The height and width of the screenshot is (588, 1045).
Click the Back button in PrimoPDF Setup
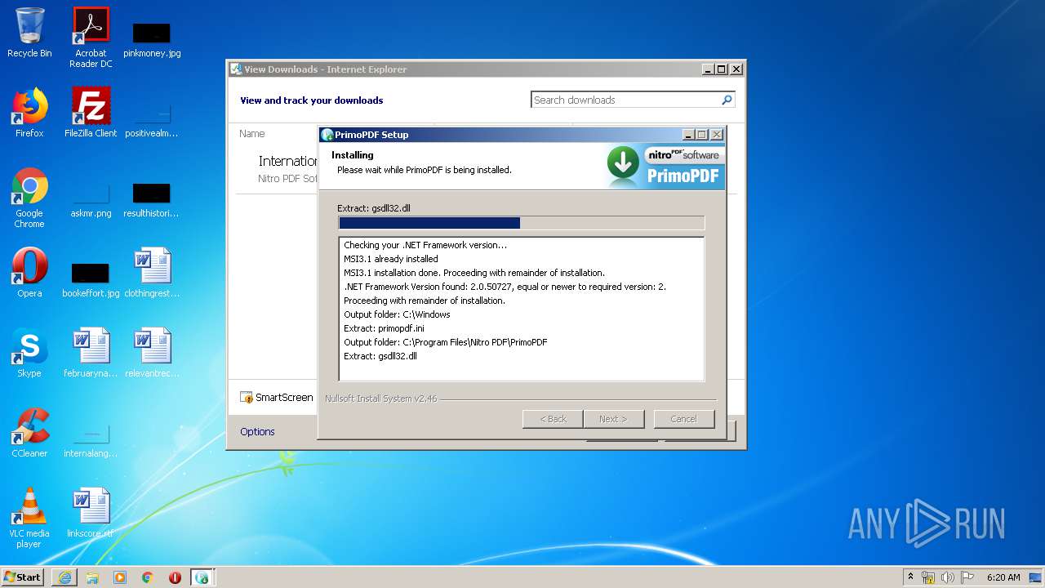(553, 419)
